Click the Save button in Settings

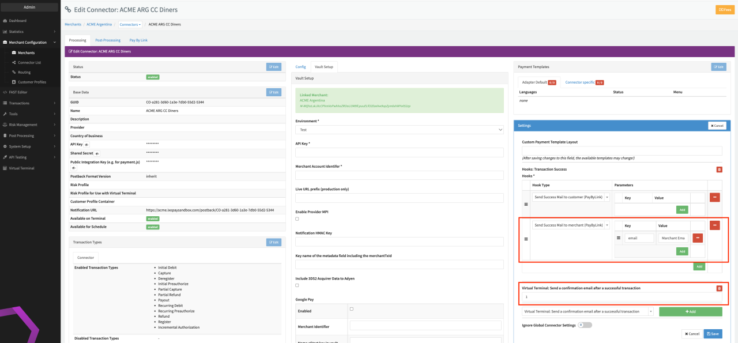tap(712, 334)
